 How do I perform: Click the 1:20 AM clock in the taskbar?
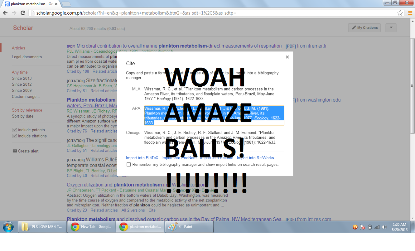click(399, 224)
